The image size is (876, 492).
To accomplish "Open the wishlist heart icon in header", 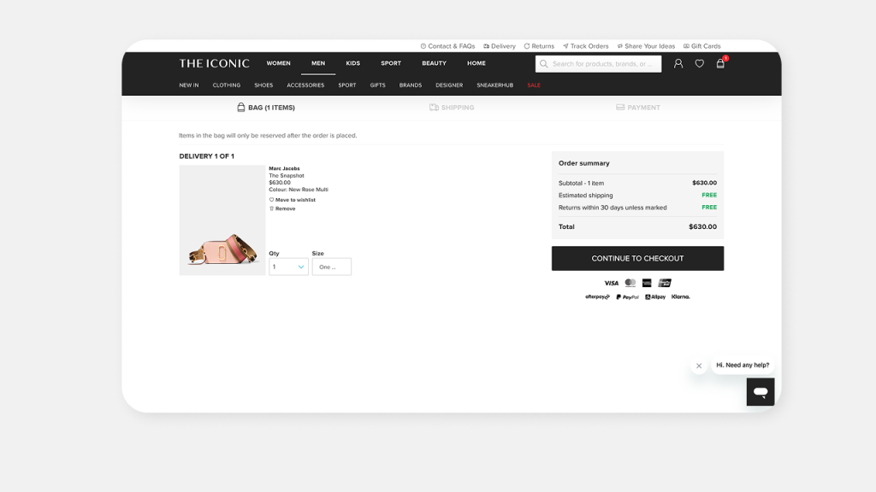I will [x=699, y=63].
